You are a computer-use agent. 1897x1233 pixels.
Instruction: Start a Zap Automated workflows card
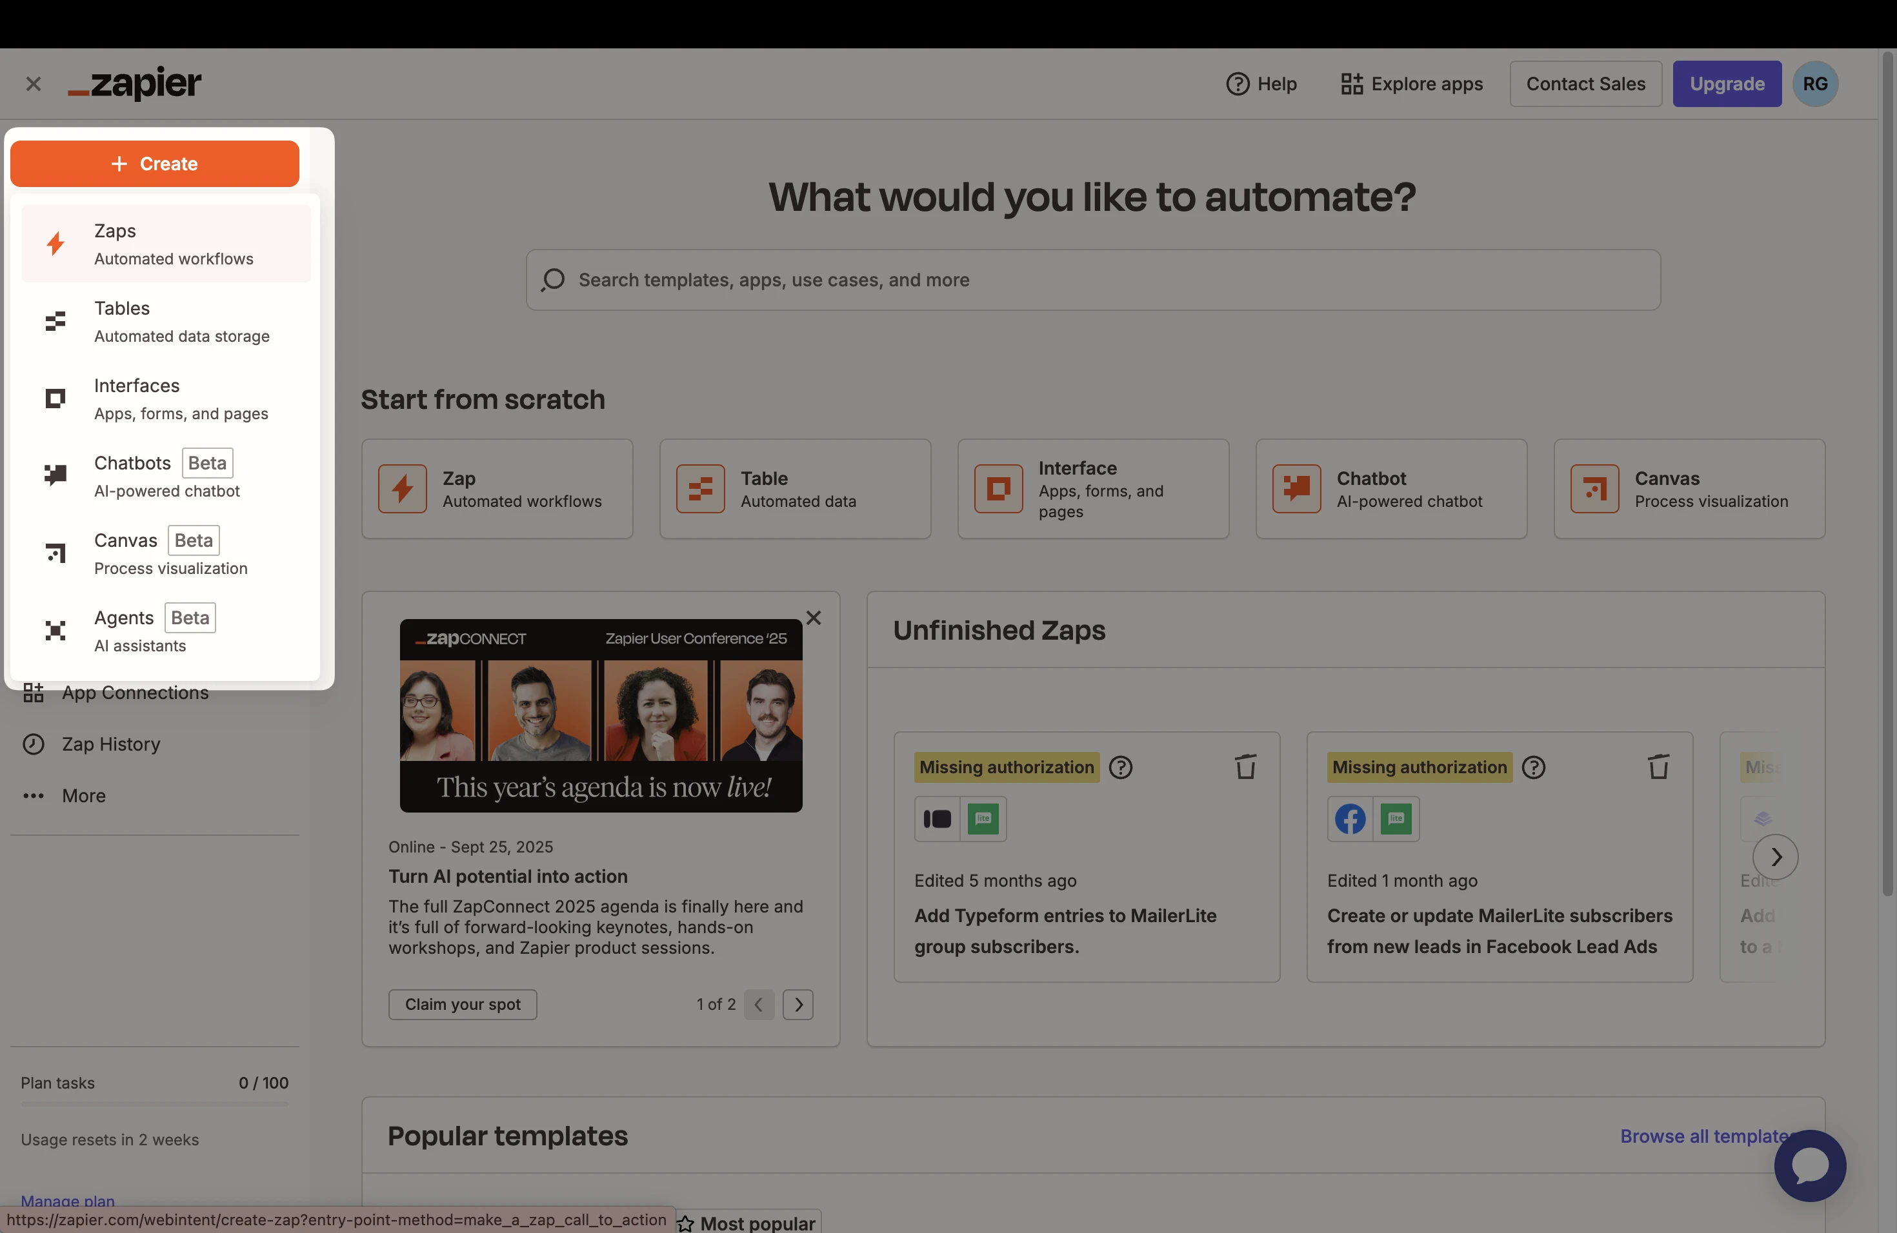tap(497, 488)
